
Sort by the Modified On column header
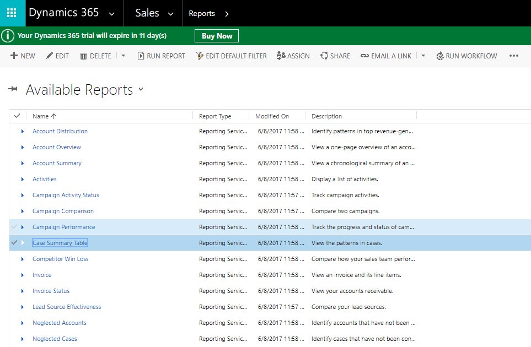tap(272, 116)
